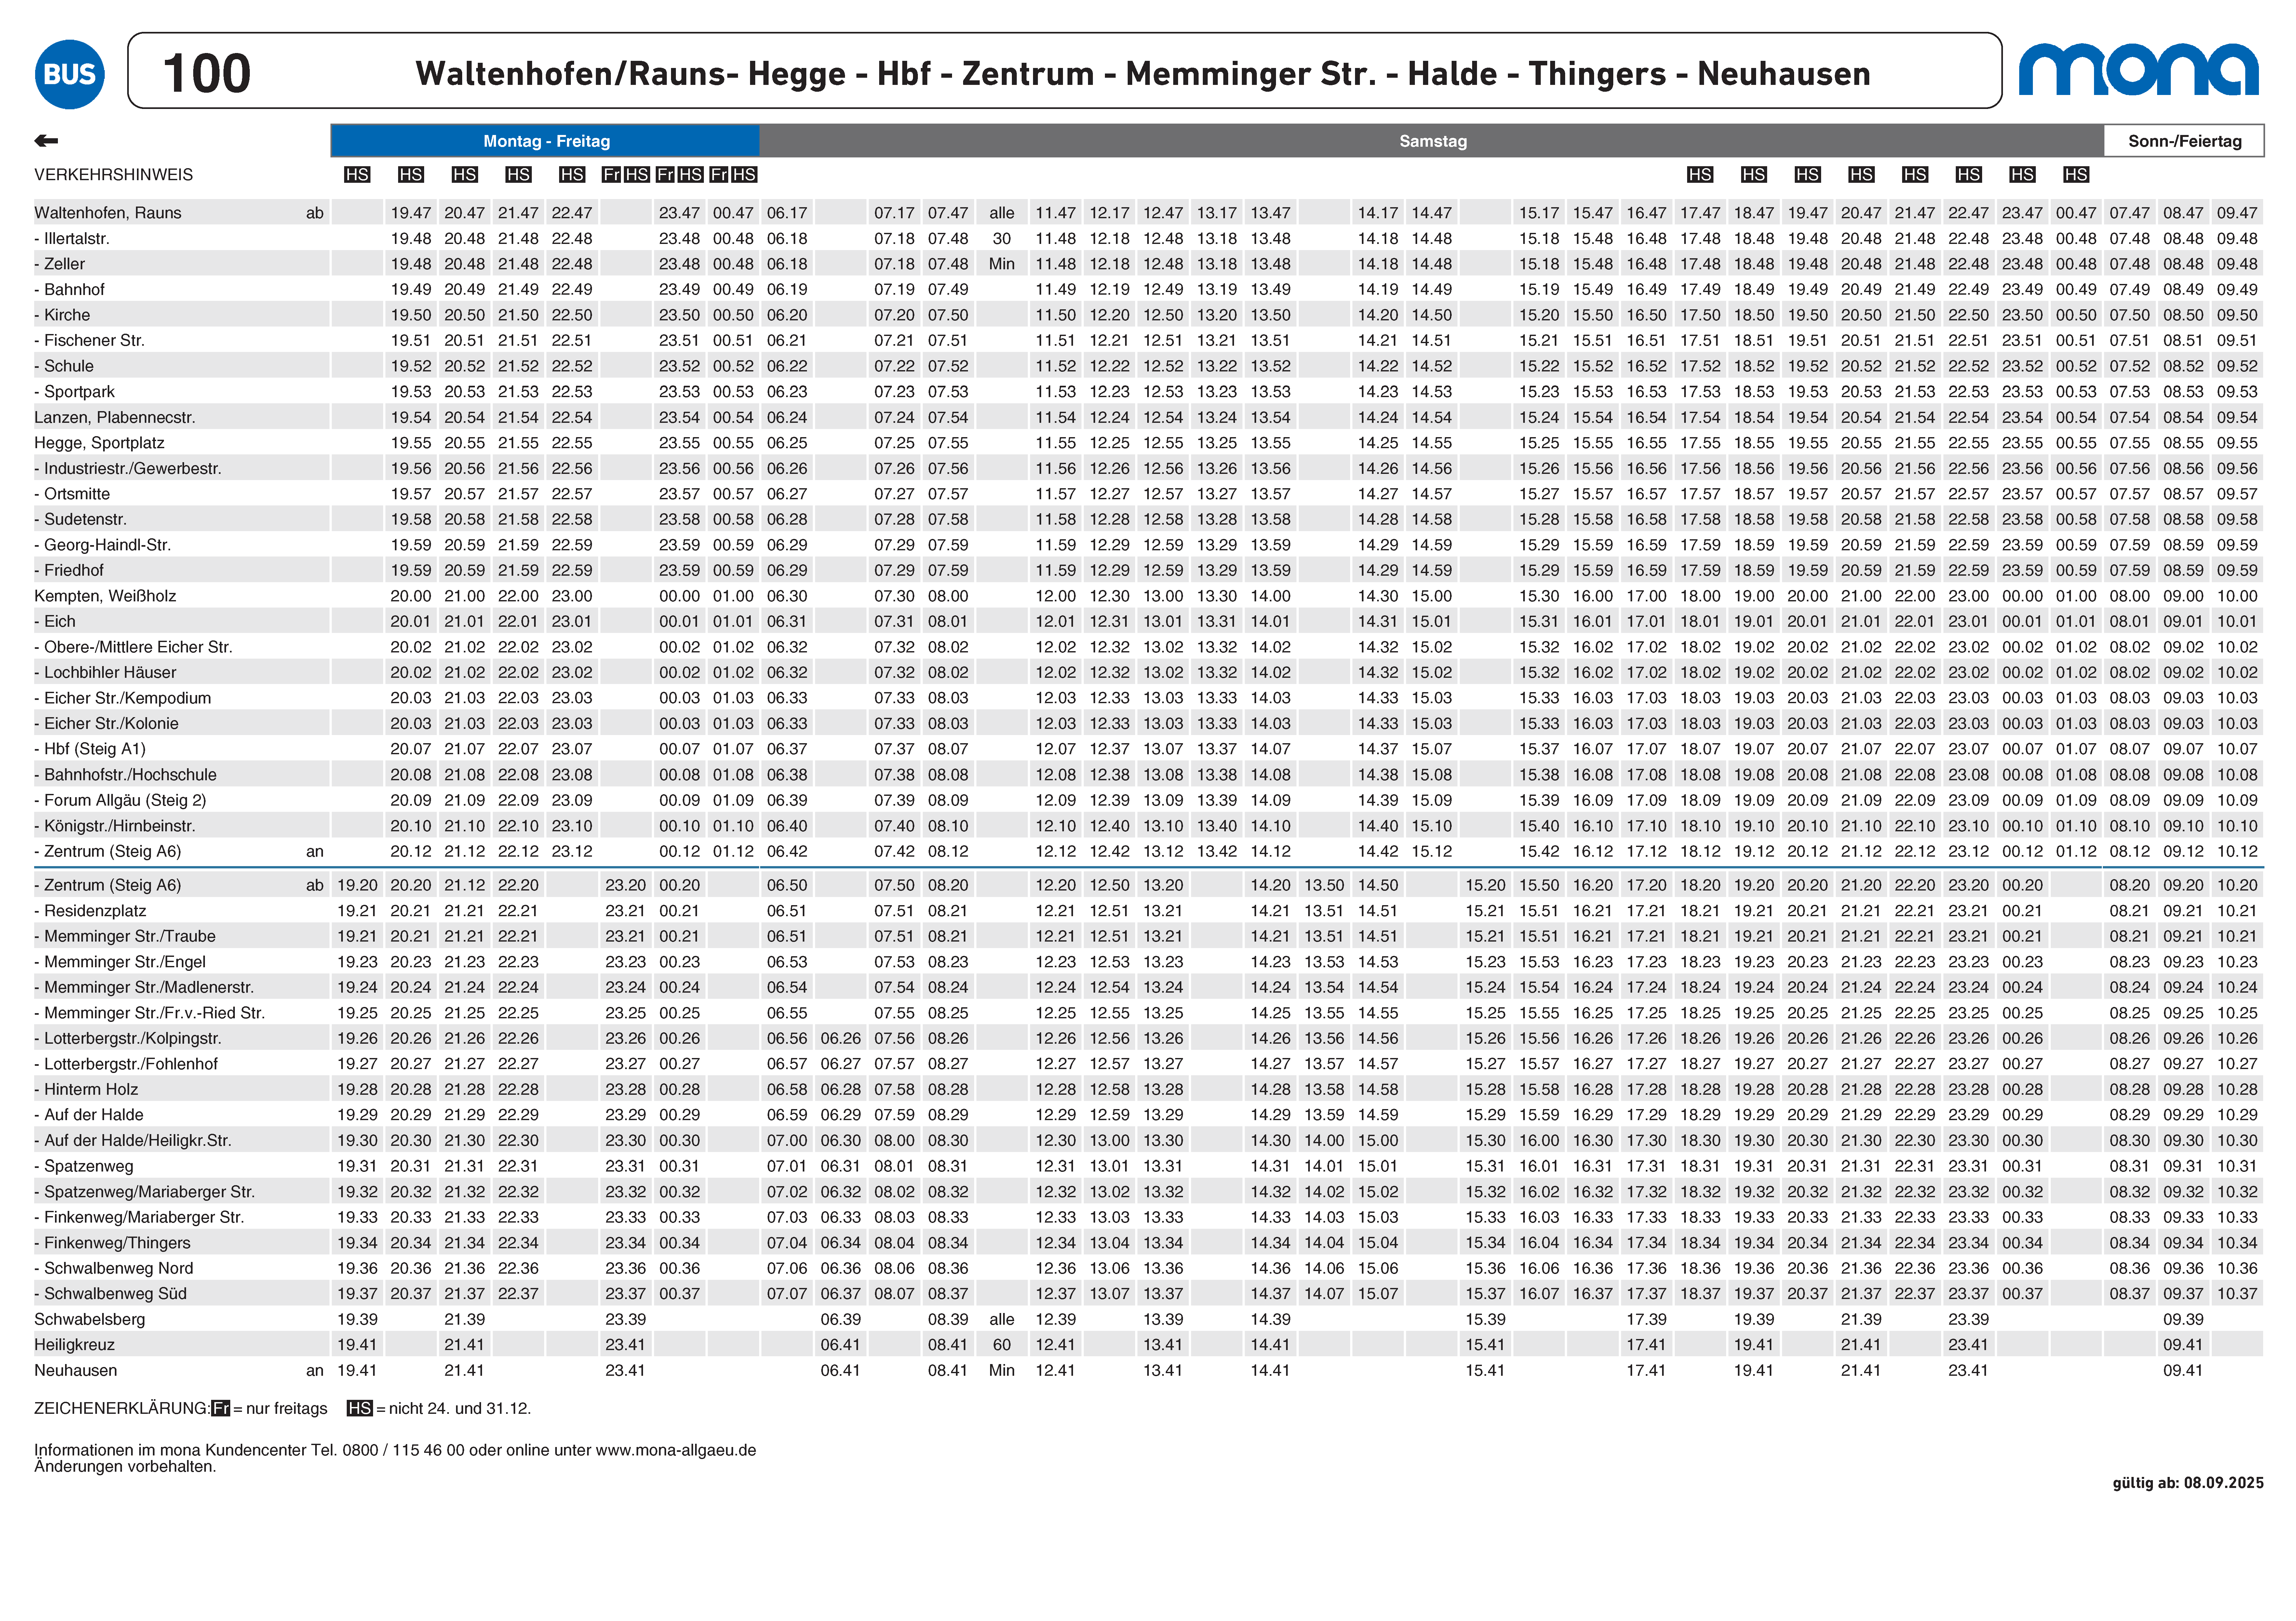Click 'Änderungen vorbehalten.' line
2296x1621 pixels.
pos(125,1467)
